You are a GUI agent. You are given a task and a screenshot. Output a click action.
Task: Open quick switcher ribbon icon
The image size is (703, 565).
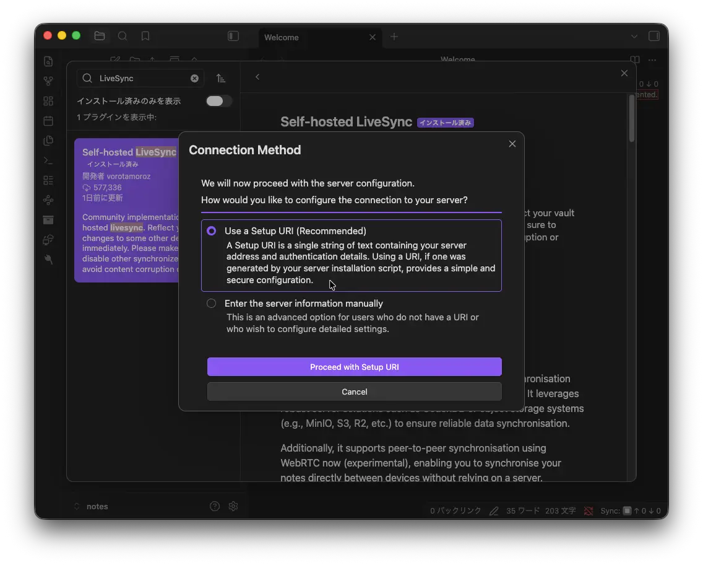(48, 61)
